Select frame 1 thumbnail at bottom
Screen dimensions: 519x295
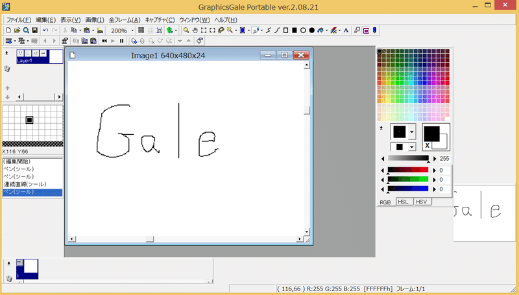(27, 269)
